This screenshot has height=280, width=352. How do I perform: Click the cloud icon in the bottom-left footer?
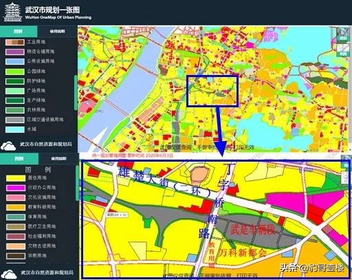tap(9, 274)
